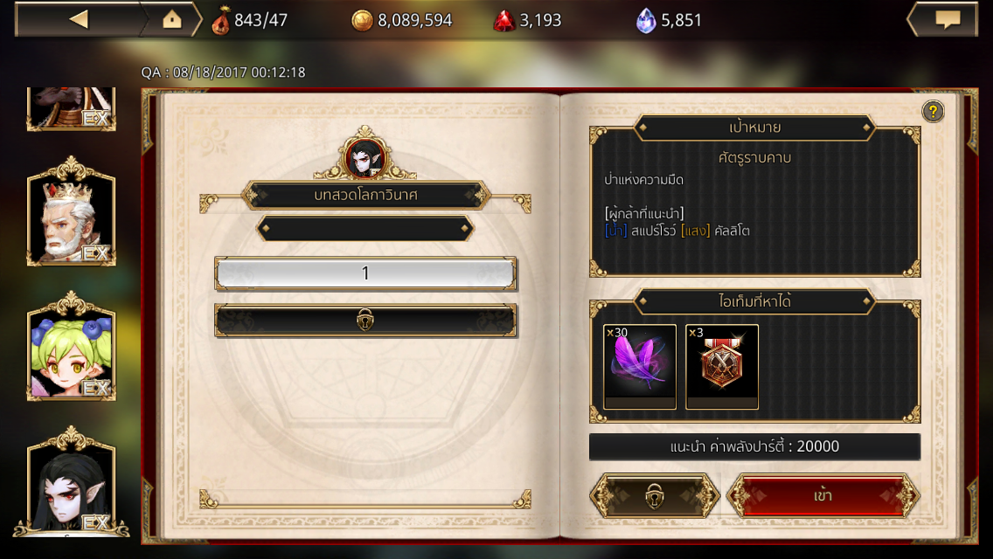Screen dimensions: 993x559
Task: View the purple feather reward x30
Action: point(640,367)
